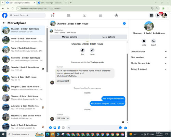Open Douglas - 2 Beds 1 Bath House conversation
This screenshot has width=171, height=137.
click(x=23, y=88)
